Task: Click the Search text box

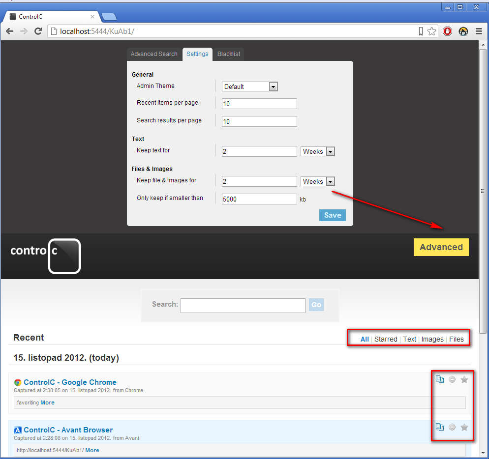Action: 243,305
